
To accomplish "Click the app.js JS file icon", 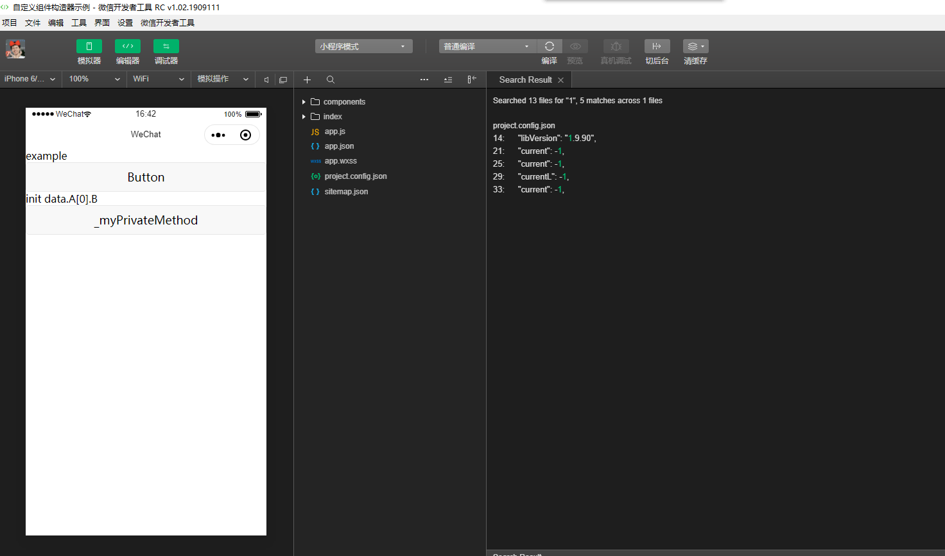I will [x=315, y=131].
